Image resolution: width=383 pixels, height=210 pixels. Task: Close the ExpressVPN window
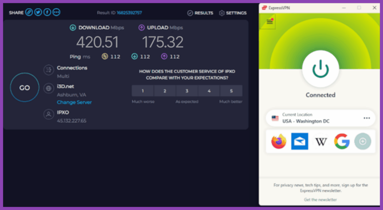coord(374,8)
